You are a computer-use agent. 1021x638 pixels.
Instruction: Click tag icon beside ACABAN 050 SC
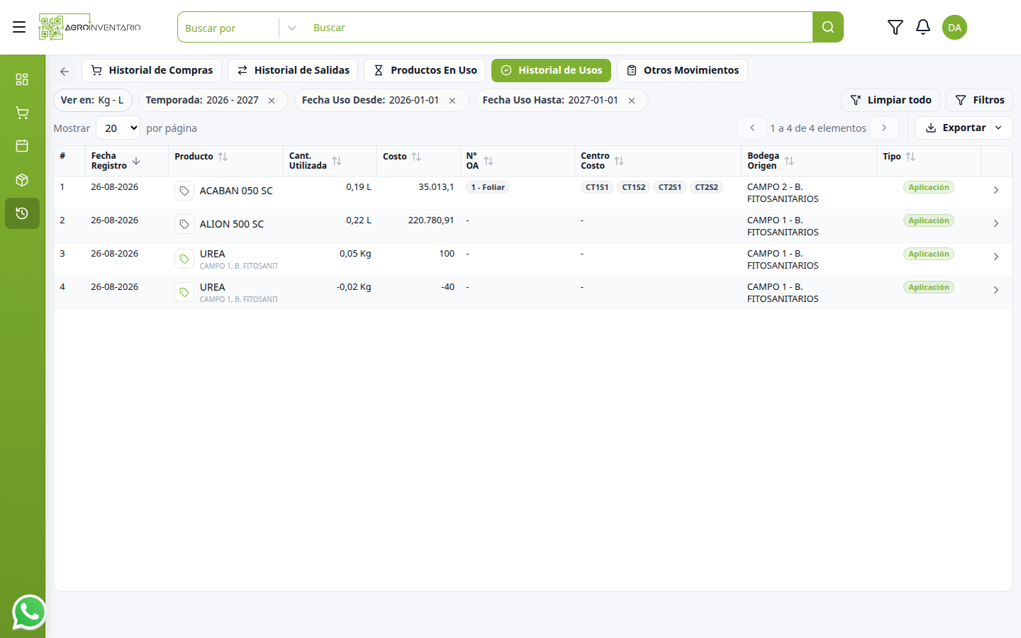click(184, 191)
